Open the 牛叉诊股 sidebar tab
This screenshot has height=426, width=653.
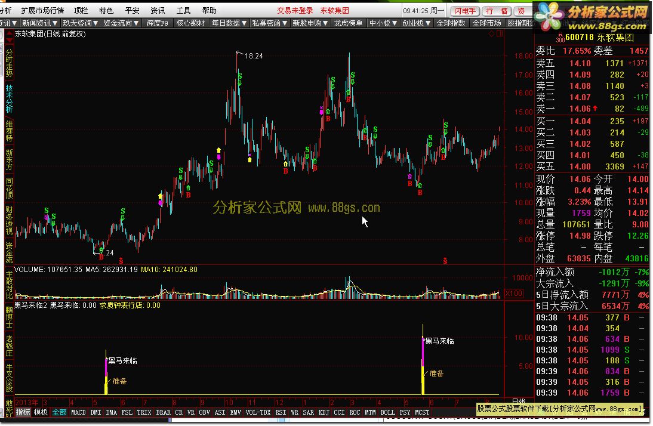[9, 378]
